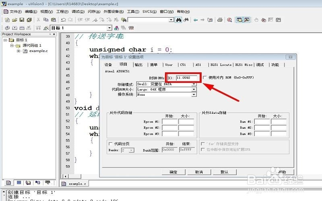Switch to 清单 tab

pyautogui.click(x=154, y=65)
